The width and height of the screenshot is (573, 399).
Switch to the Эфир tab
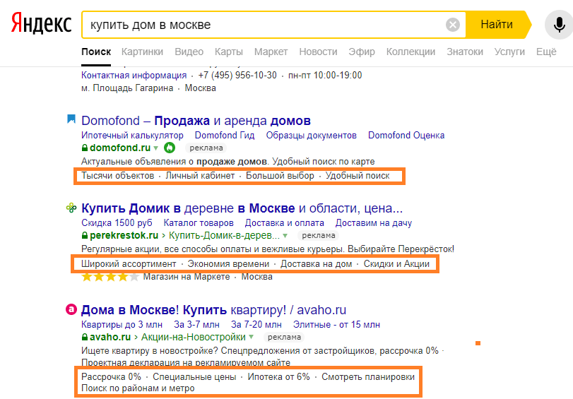[x=362, y=52]
